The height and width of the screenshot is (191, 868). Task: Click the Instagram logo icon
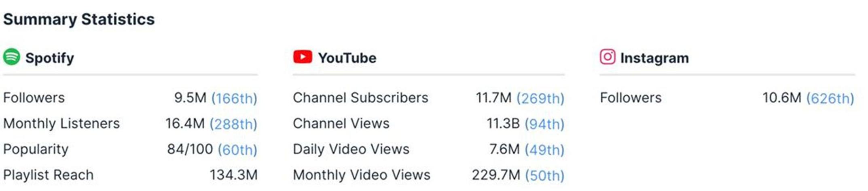point(607,57)
